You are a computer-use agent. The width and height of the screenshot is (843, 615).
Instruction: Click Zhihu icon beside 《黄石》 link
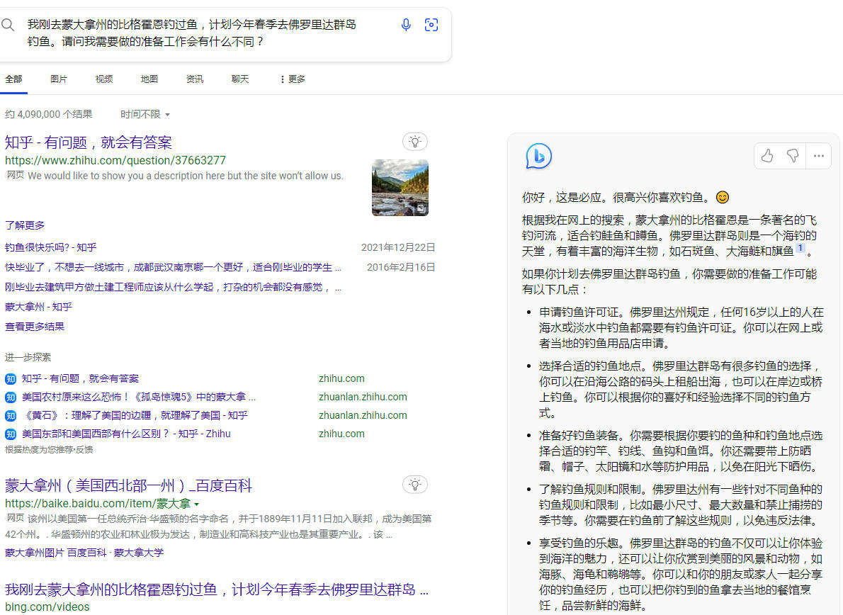[x=10, y=416]
